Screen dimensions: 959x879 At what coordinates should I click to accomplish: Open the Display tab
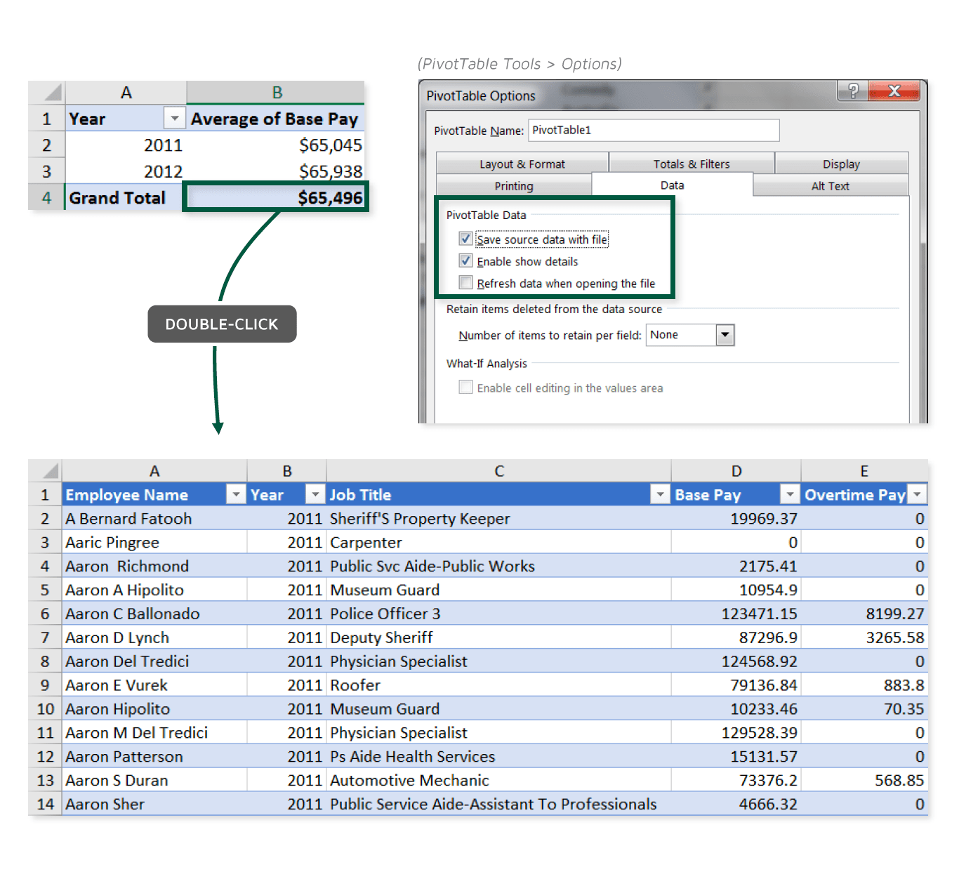point(841,163)
